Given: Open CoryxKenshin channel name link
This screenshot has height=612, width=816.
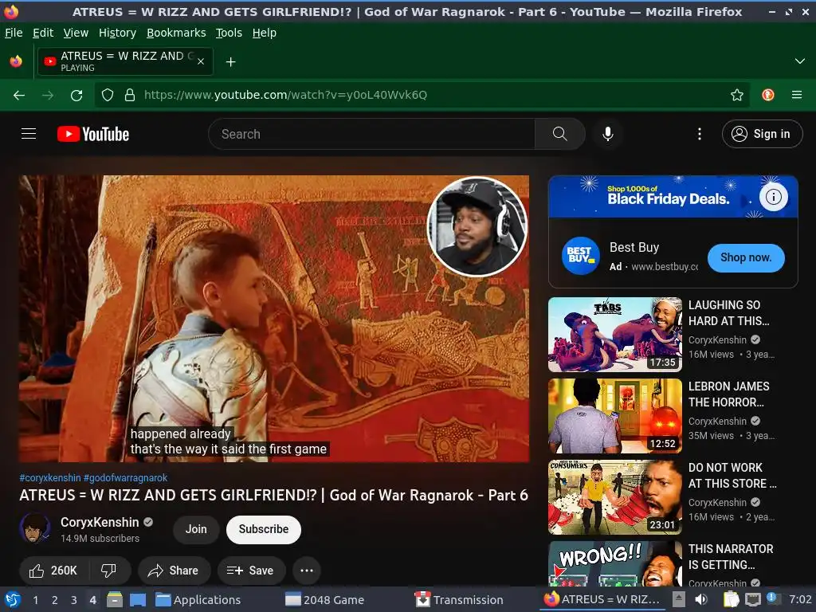Looking at the screenshot, I should click(100, 522).
